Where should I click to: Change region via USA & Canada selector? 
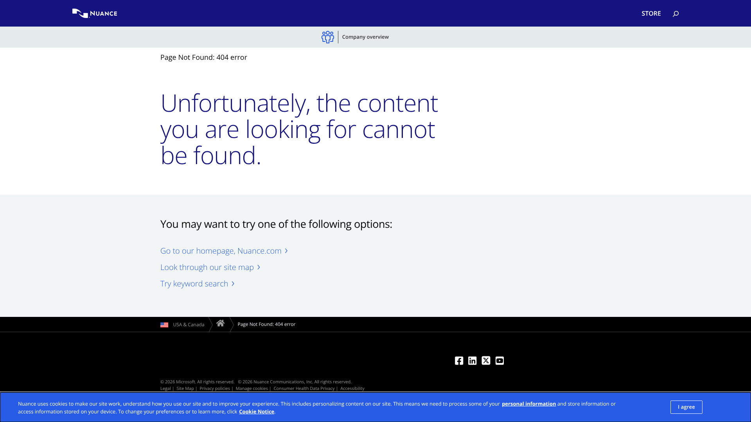click(x=189, y=325)
